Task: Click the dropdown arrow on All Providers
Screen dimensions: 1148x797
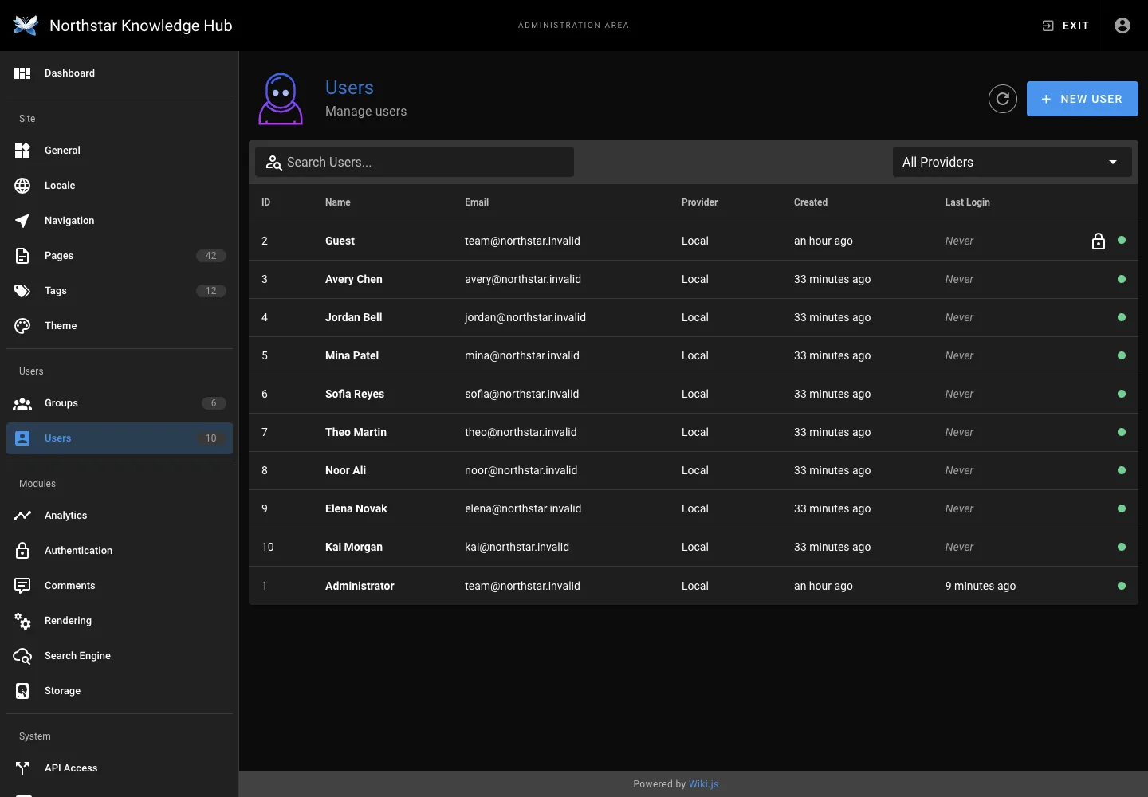Action: click(1113, 163)
